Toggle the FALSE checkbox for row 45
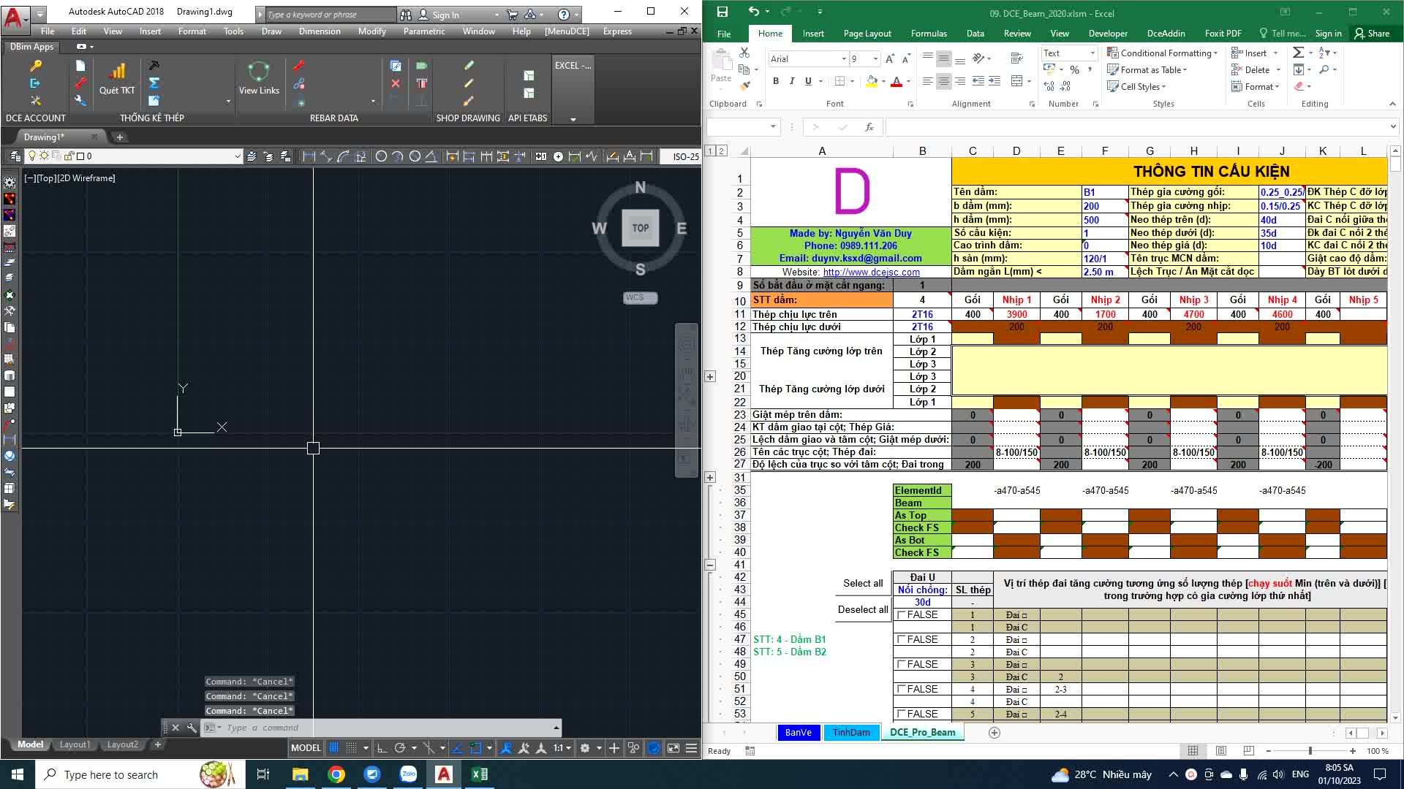 point(902,615)
